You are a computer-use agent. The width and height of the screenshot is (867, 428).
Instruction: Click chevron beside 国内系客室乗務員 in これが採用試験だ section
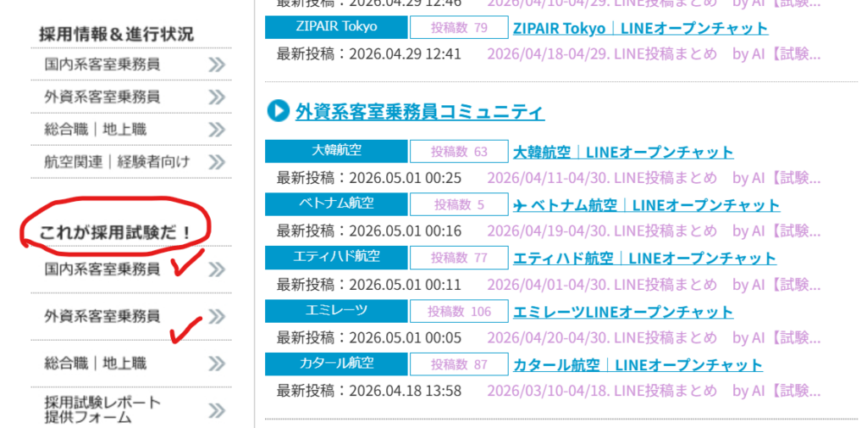(x=217, y=270)
